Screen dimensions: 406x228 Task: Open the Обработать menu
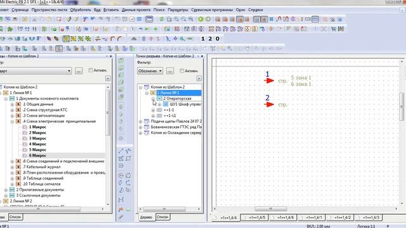coord(81,10)
